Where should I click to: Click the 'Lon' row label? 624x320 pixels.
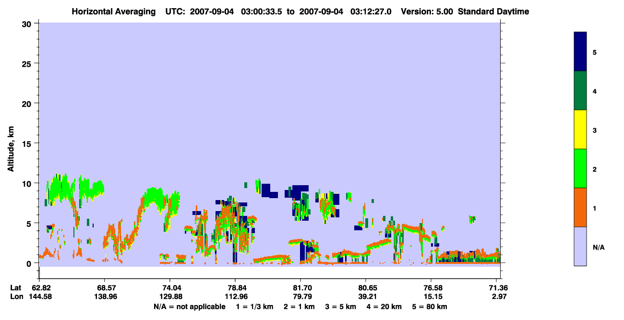(x=16, y=296)
